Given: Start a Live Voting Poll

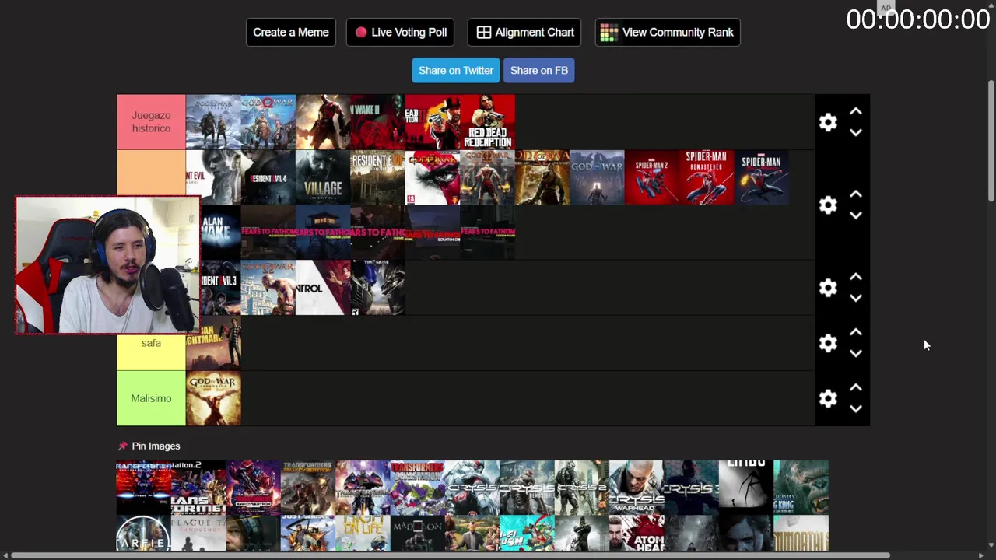Looking at the screenshot, I should (400, 32).
